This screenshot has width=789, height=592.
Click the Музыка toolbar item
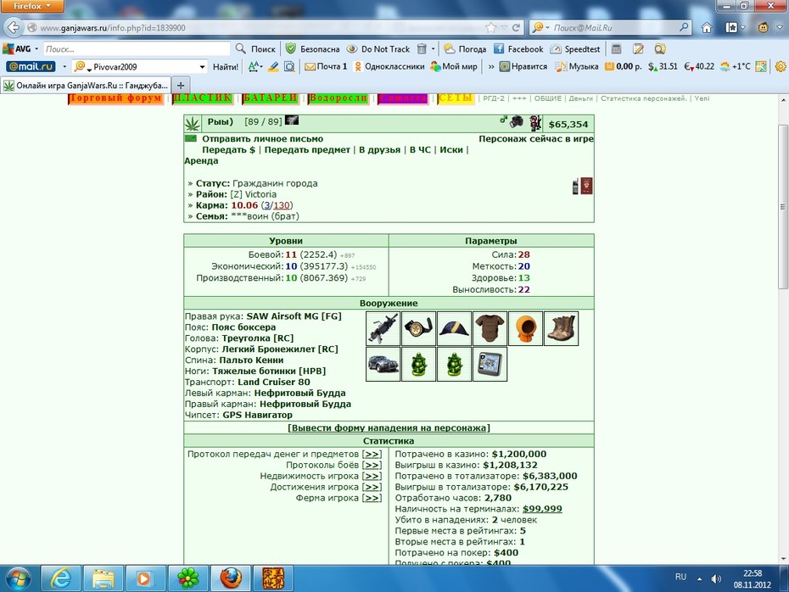577,66
